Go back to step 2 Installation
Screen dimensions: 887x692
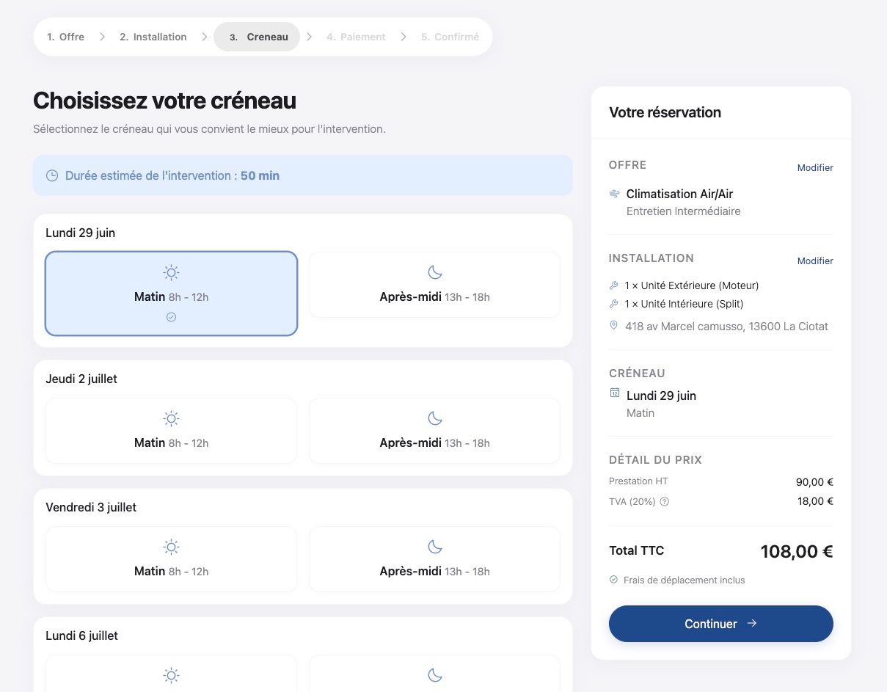[153, 37]
